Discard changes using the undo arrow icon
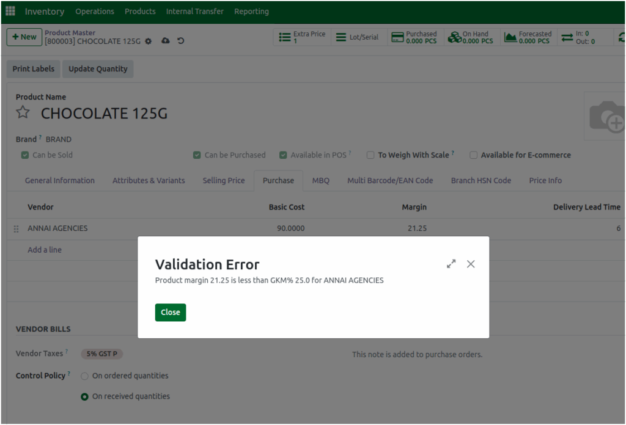 [180, 40]
